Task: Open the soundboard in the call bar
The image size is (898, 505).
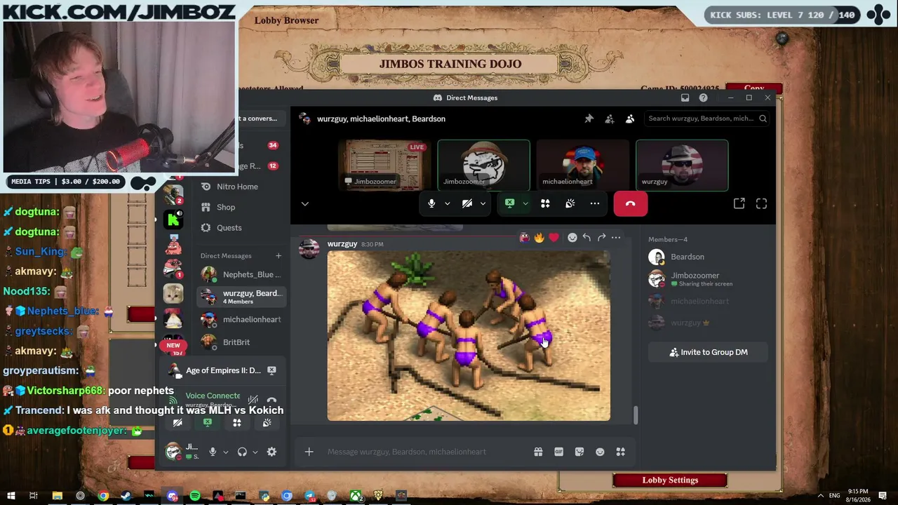Action: [570, 203]
